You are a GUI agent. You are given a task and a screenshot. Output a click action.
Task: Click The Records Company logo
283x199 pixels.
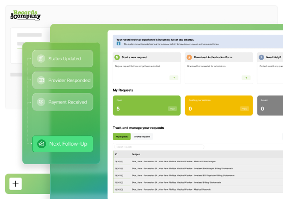pyautogui.click(x=25, y=15)
